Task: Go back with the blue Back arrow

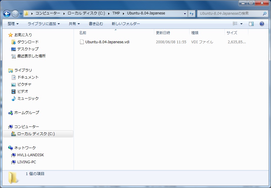Action: 7,14
